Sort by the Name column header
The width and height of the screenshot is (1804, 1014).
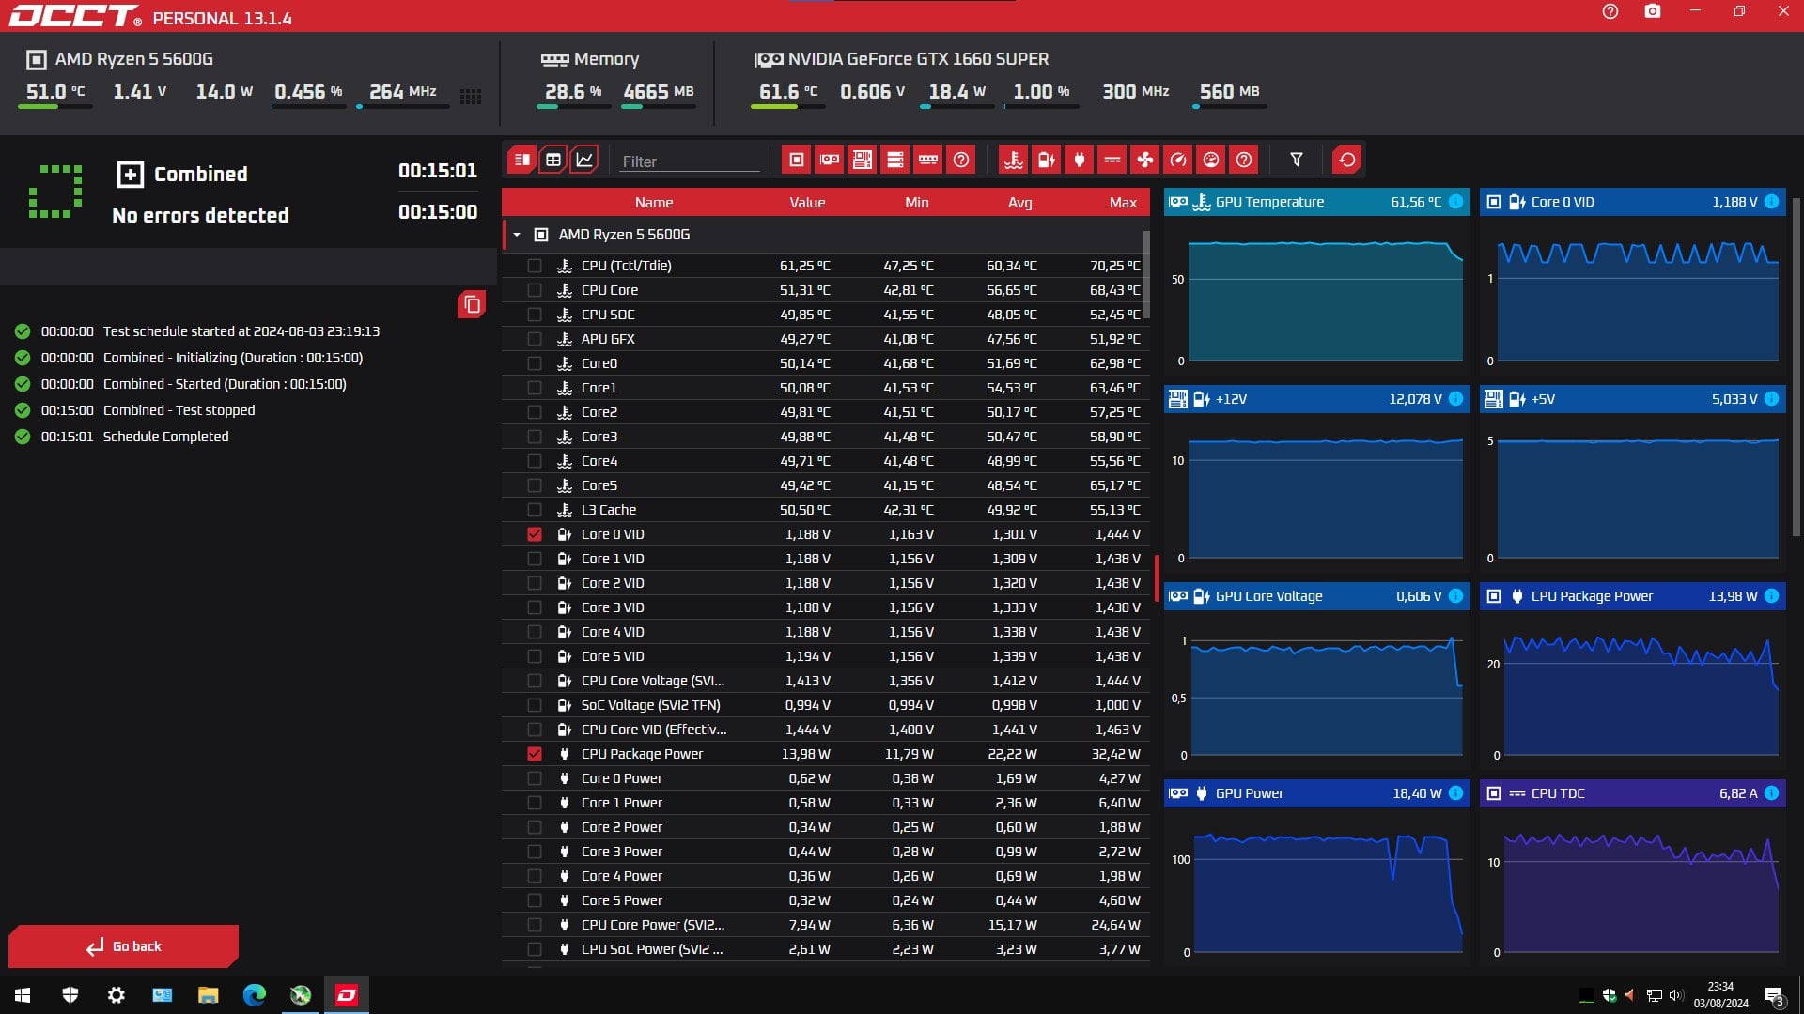[x=653, y=203]
